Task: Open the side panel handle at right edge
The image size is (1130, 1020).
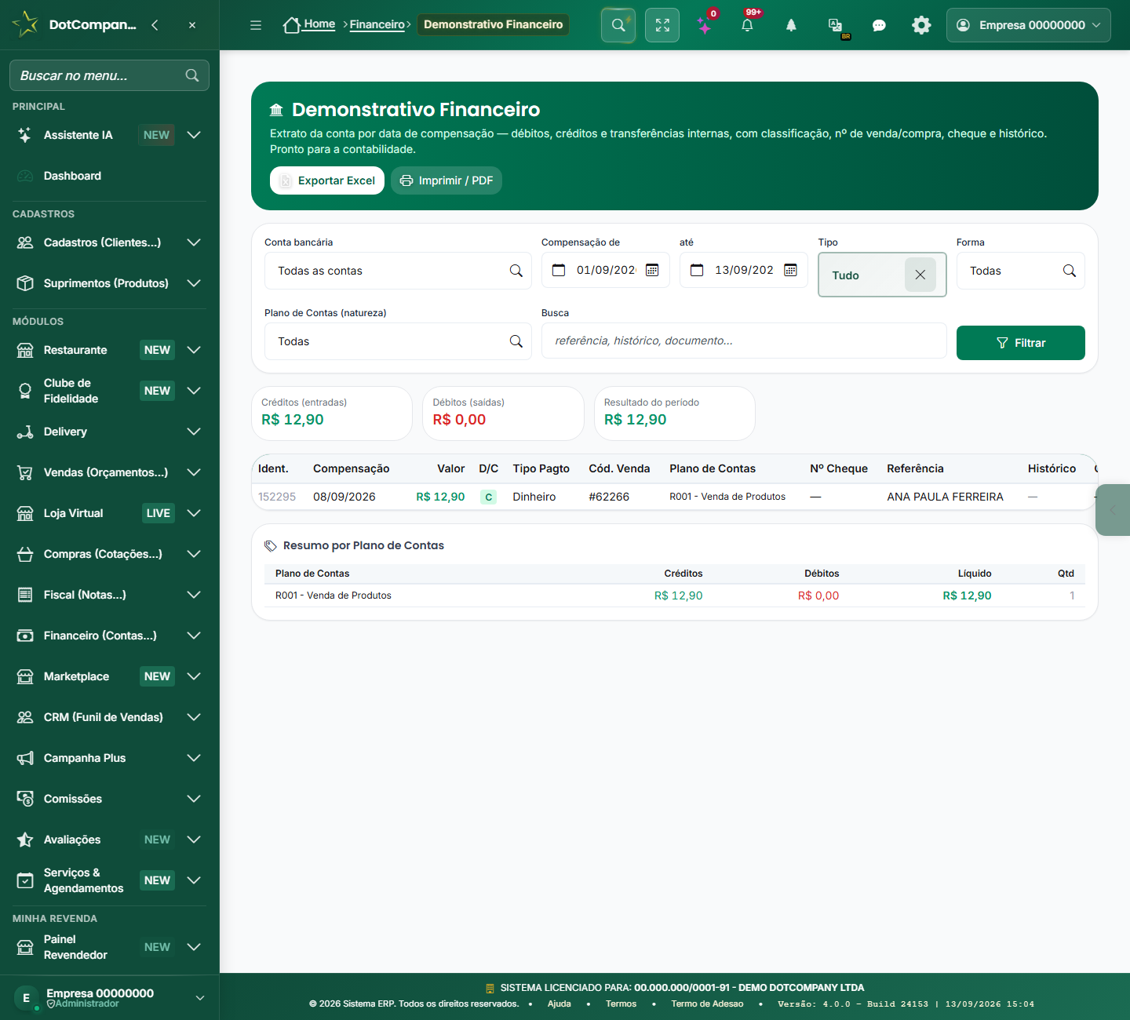Action: [1113, 510]
